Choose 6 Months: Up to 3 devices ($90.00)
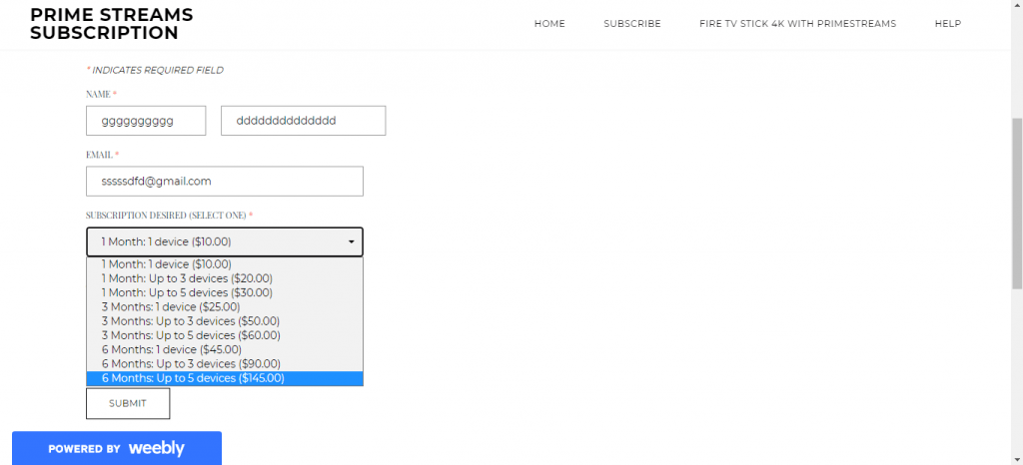Screen dimensions: 1023x465 [225, 364]
